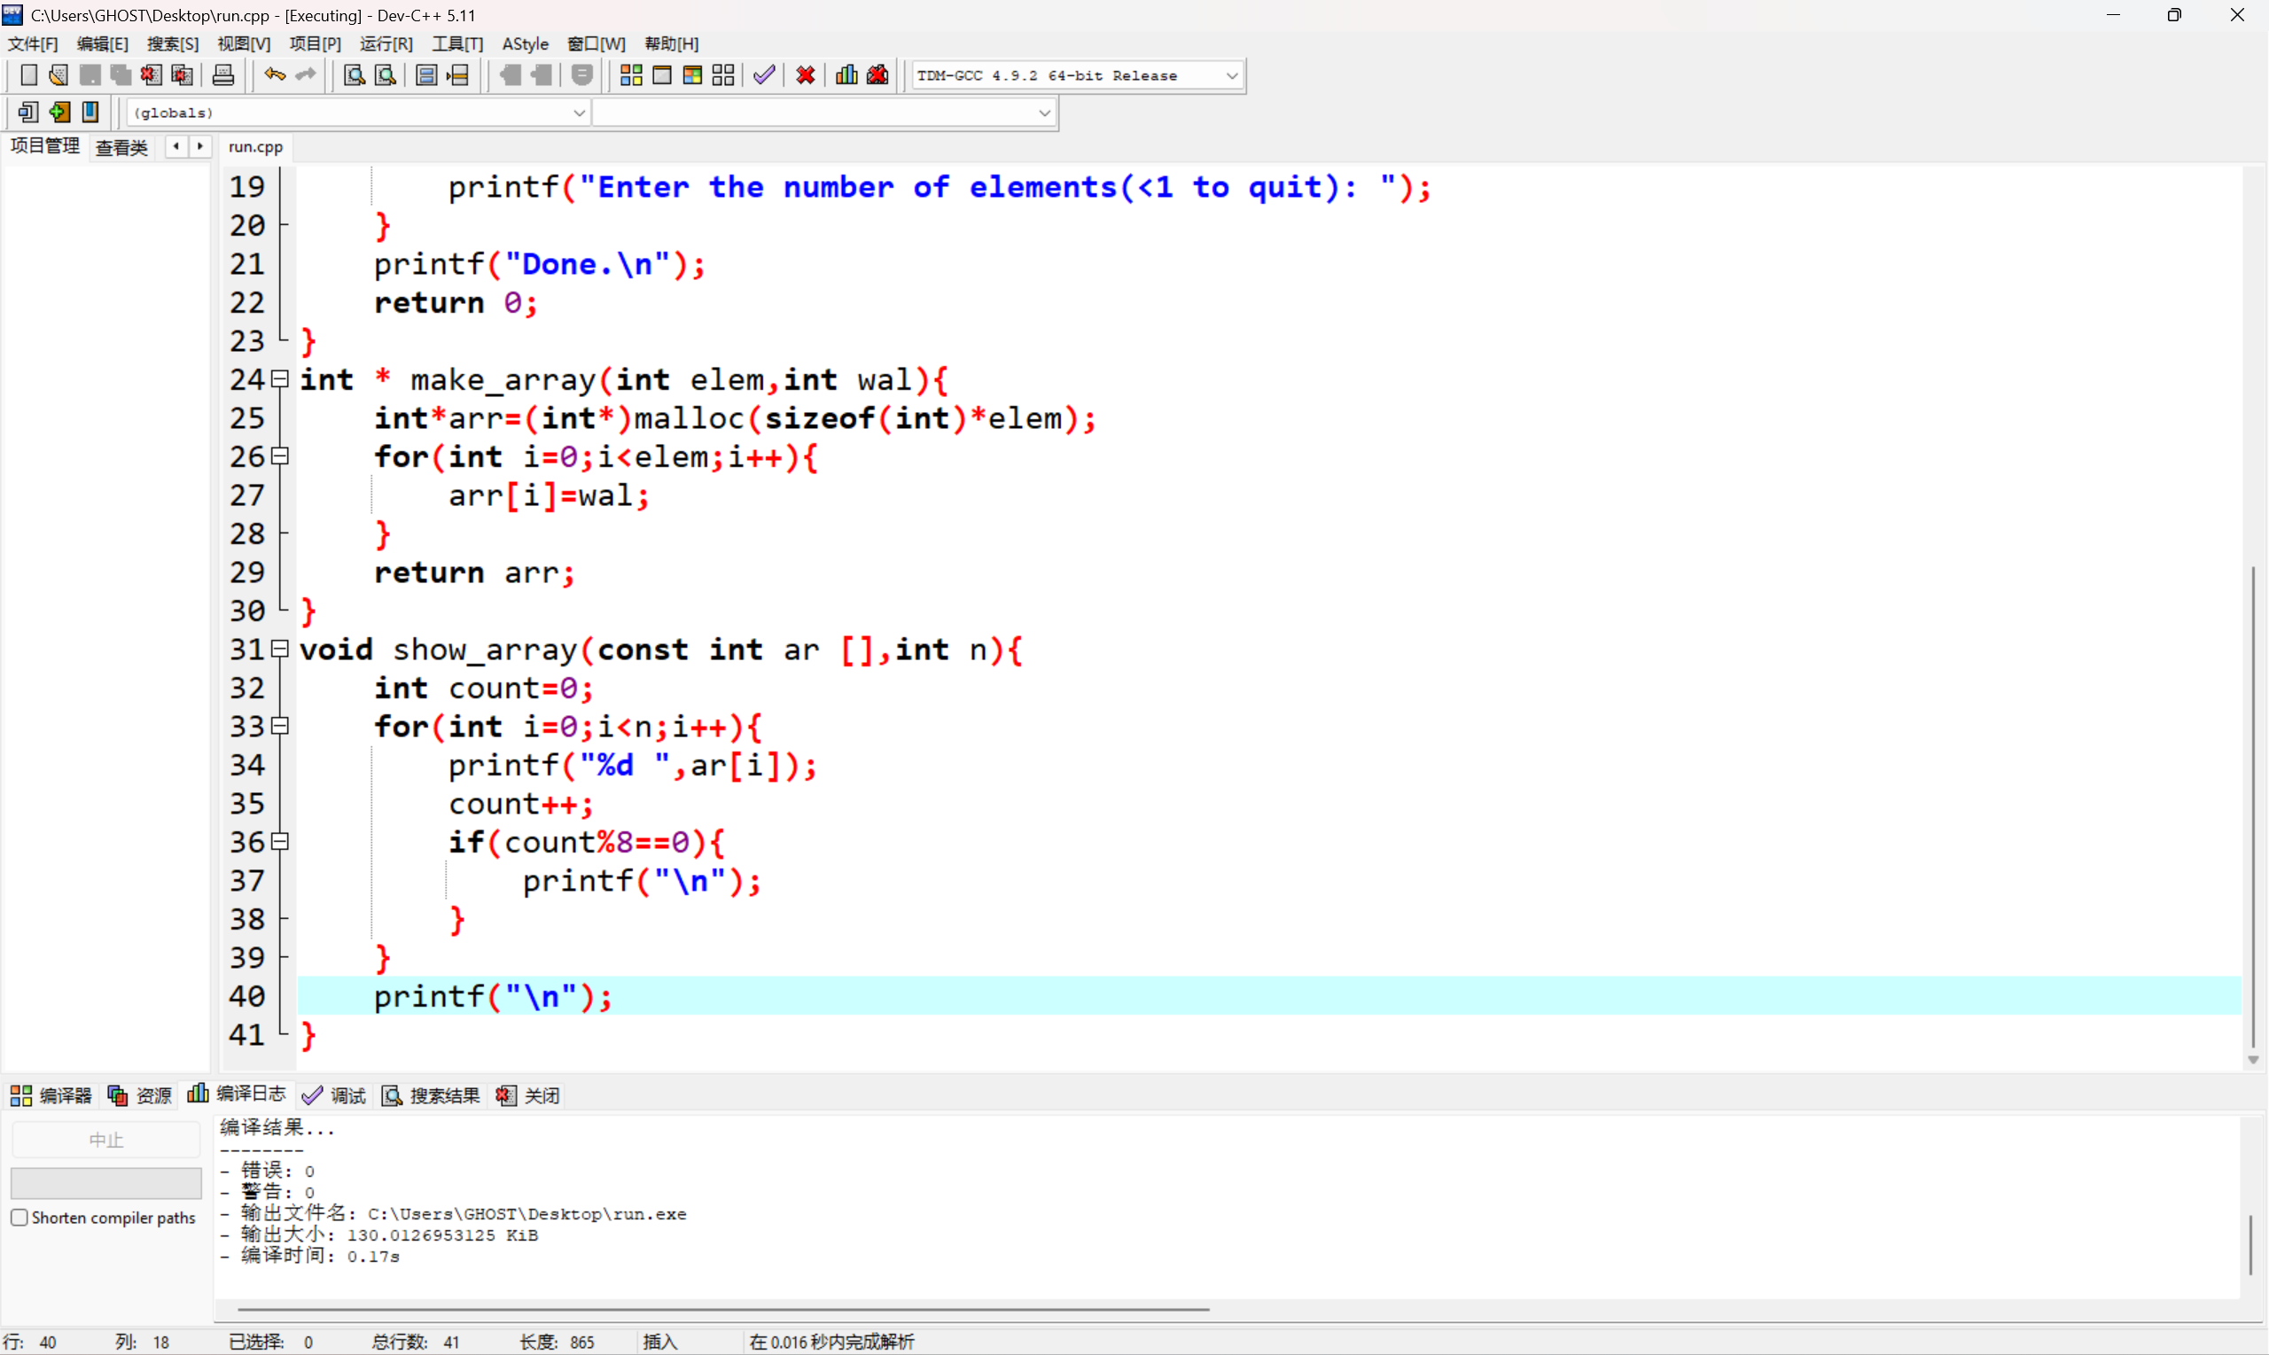Click the Find magnifier icon
The height and width of the screenshot is (1355, 2269).
point(355,76)
